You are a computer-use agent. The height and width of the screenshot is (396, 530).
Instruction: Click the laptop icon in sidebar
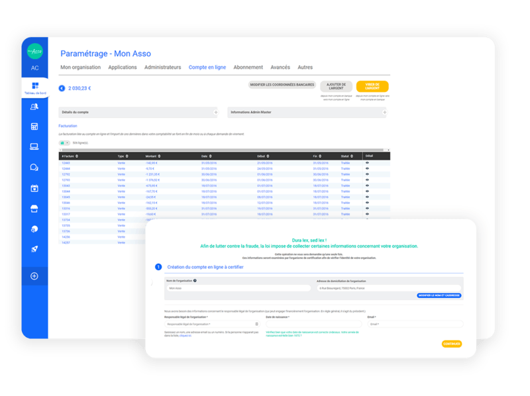[34, 147]
